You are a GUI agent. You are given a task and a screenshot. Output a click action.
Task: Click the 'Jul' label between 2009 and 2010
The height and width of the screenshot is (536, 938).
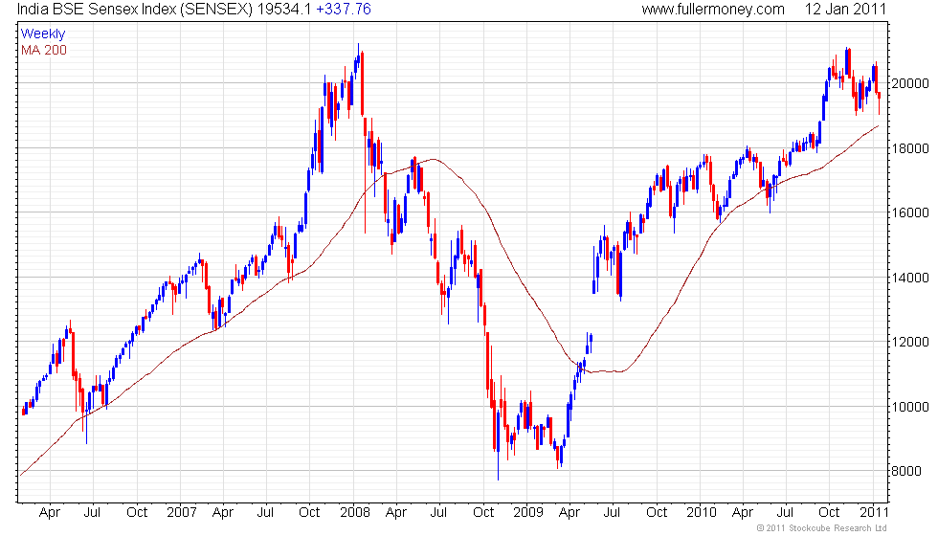[612, 513]
